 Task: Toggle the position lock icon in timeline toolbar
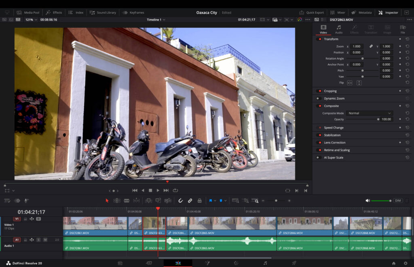tap(199, 200)
